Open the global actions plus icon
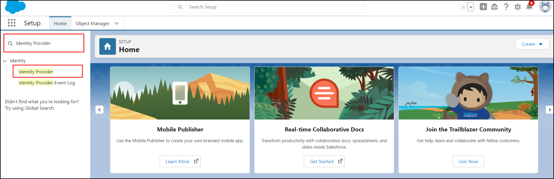Image resolution: width=554 pixels, height=179 pixels. (483, 7)
